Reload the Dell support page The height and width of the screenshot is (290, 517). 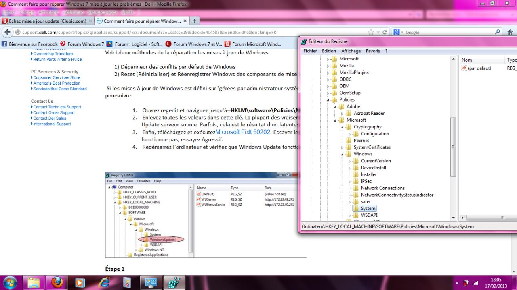(385, 32)
